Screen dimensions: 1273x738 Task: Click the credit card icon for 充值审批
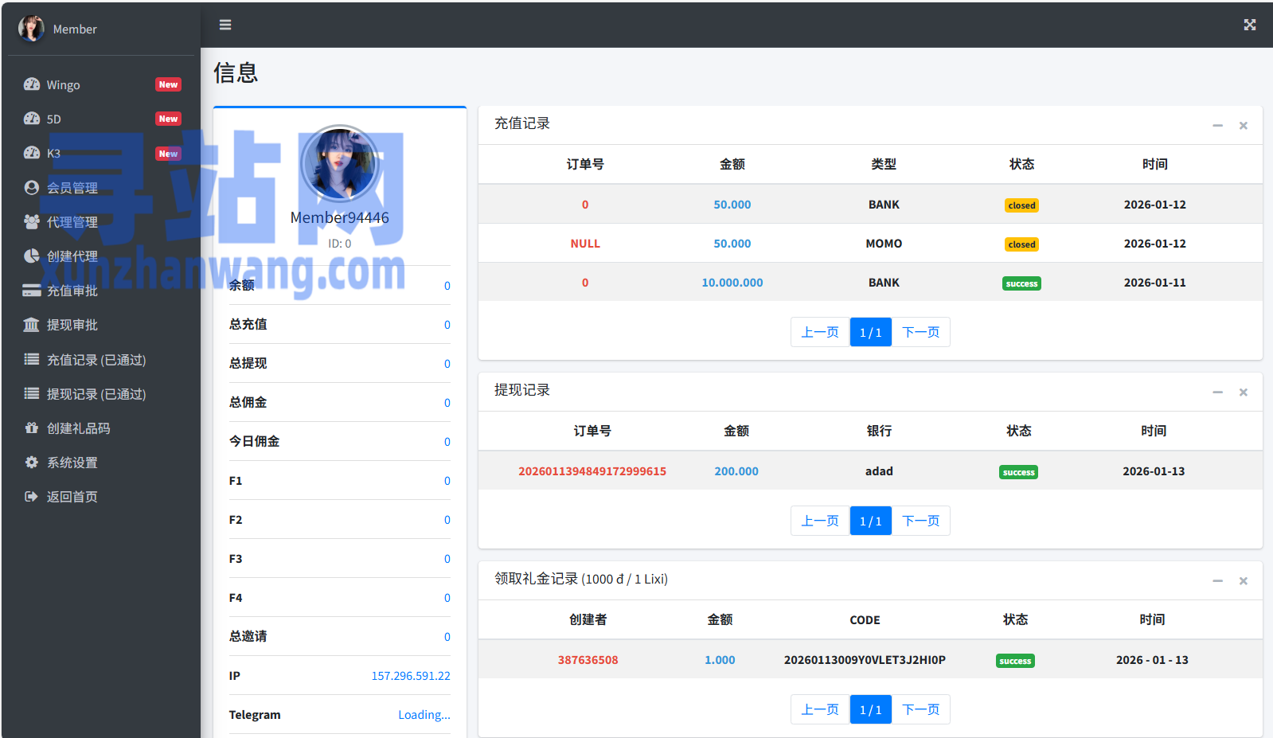coord(32,291)
